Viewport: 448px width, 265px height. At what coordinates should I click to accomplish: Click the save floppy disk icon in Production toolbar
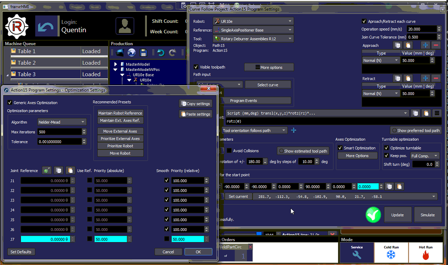click(x=143, y=53)
